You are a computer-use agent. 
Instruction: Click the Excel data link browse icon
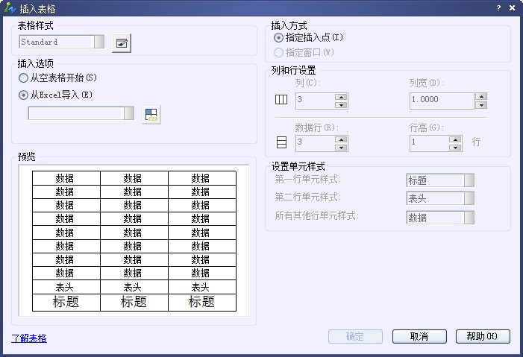coord(151,114)
